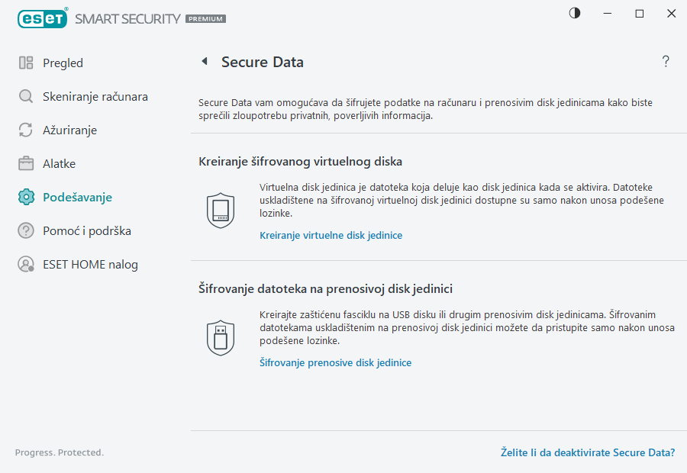This screenshot has height=473, width=687.
Task: Click the USB drive shield icon
Action: [x=221, y=337]
